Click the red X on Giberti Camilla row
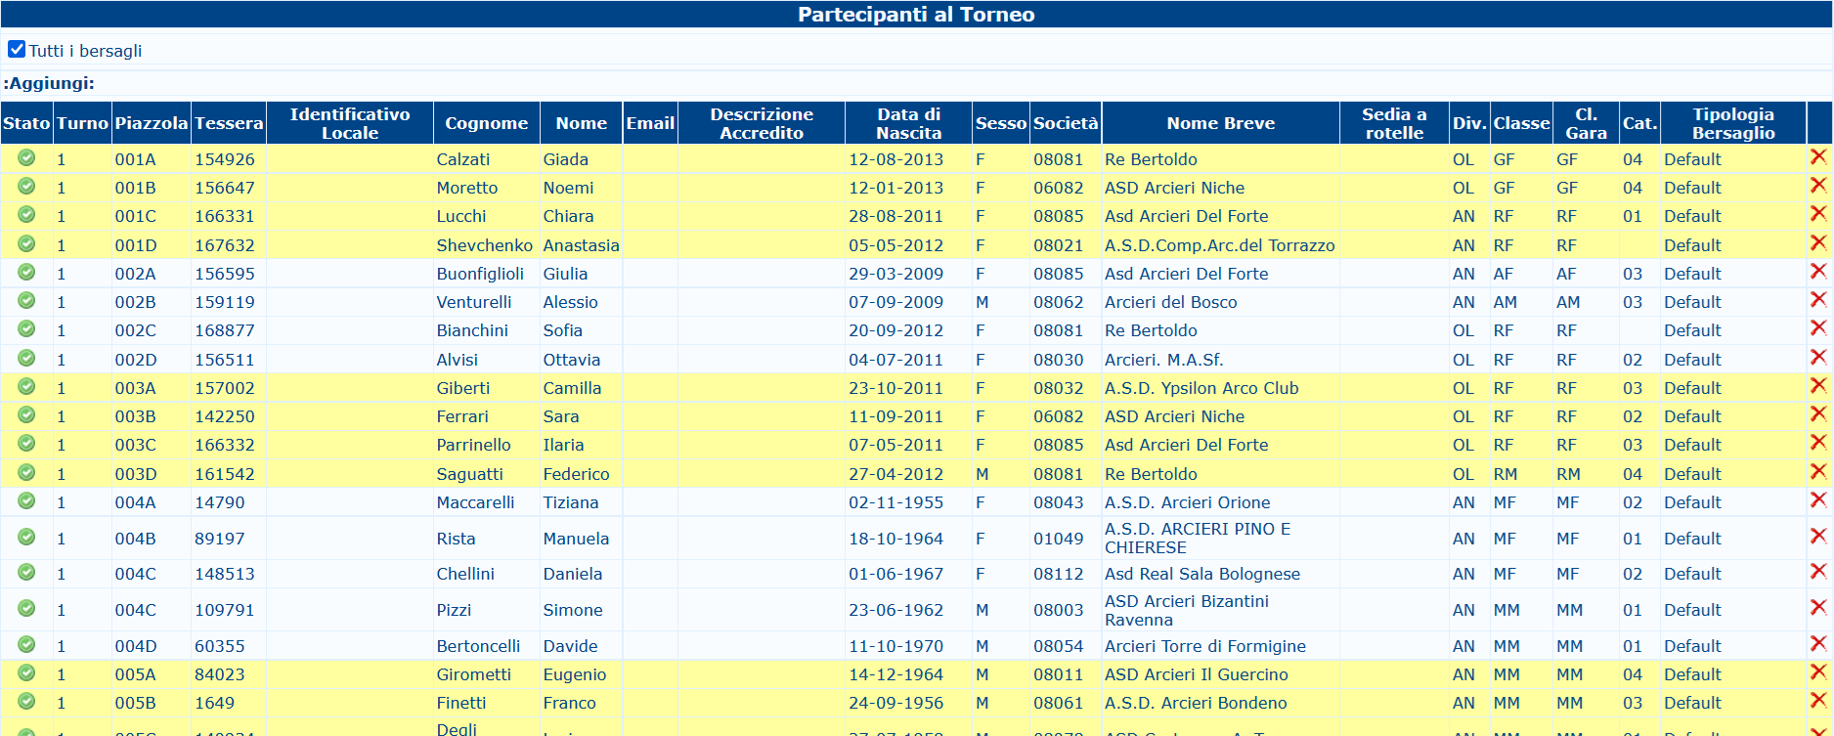 [x=1818, y=385]
